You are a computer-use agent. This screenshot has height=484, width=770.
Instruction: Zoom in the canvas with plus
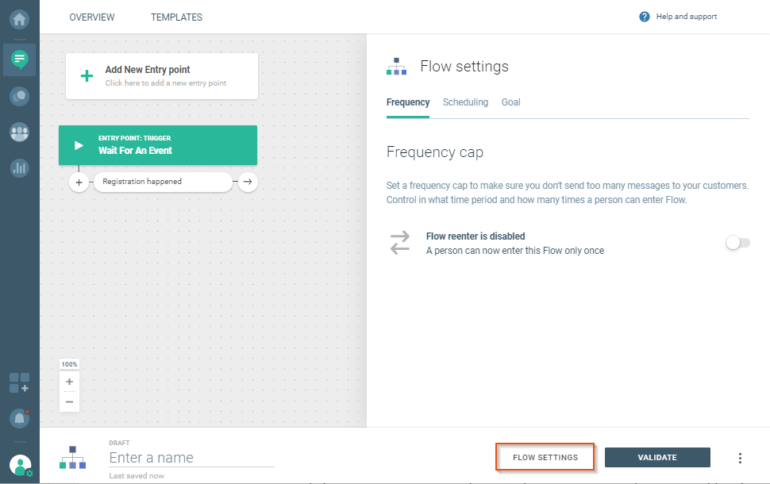point(69,382)
